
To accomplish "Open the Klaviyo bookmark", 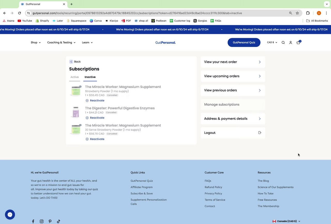I will tap(111, 21).
